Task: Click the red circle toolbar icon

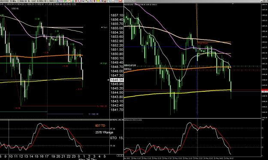Action: [80, 1]
